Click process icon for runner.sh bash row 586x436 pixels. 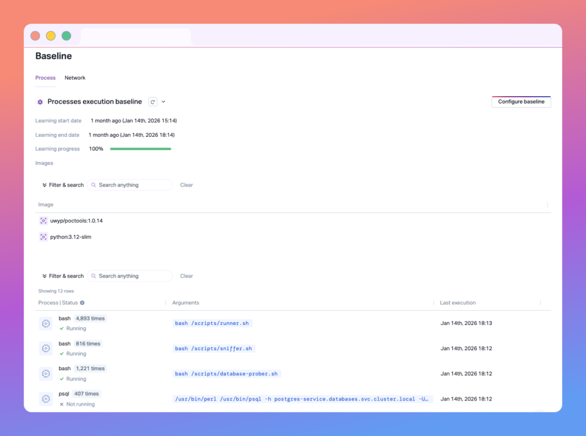pos(46,324)
